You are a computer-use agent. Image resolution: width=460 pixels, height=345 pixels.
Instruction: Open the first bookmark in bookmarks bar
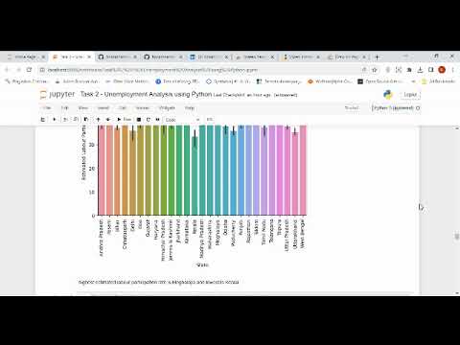pyautogui.click(x=27, y=81)
